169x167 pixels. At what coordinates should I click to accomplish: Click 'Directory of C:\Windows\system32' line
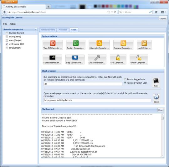pyautogui.click(x=59, y=126)
